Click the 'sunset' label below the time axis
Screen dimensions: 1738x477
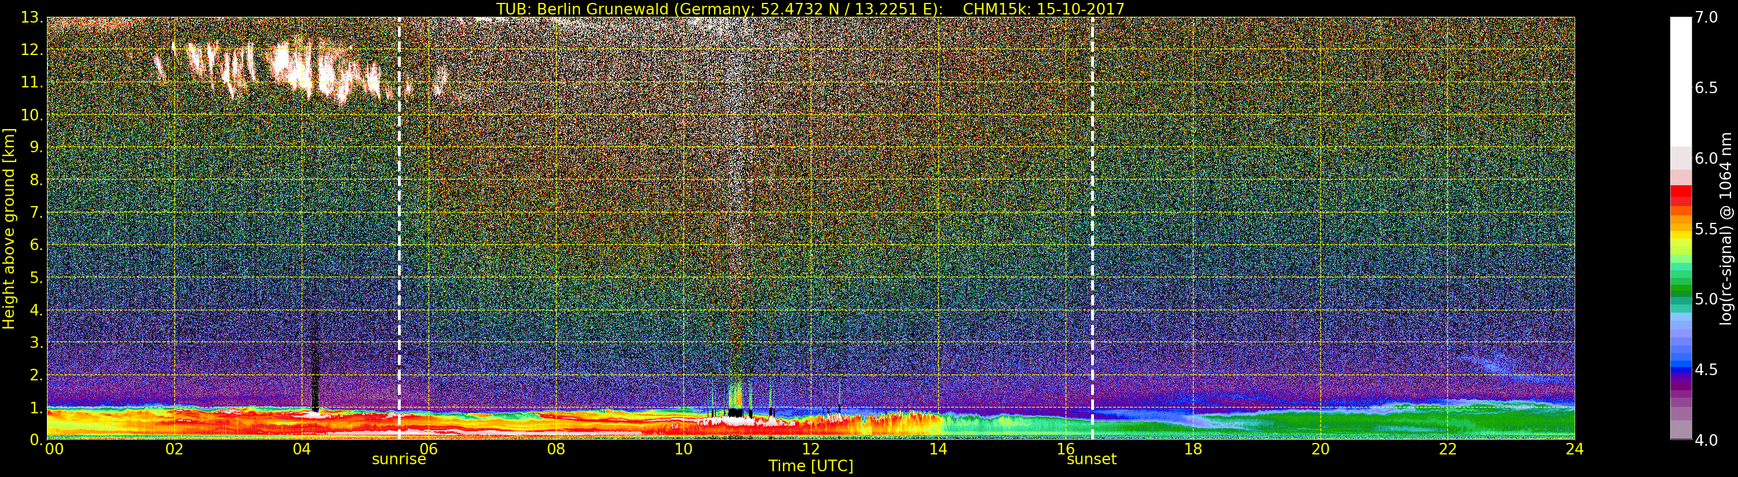click(1092, 460)
